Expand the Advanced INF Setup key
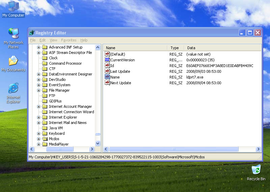Screen dimensions: 270x192 point(38,47)
